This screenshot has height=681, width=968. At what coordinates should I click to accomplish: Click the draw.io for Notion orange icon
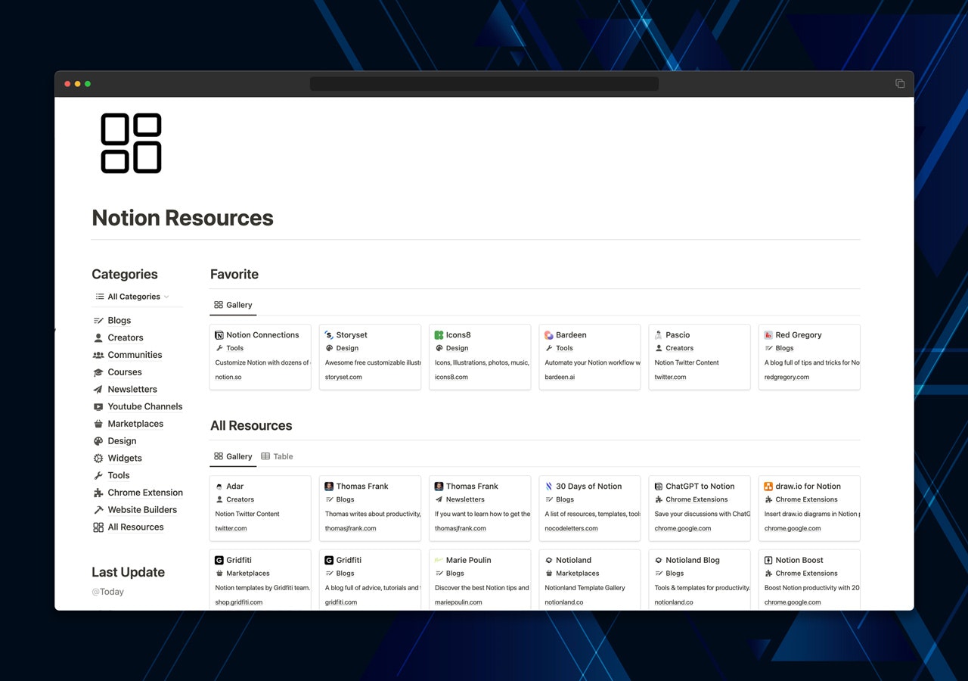768,487
